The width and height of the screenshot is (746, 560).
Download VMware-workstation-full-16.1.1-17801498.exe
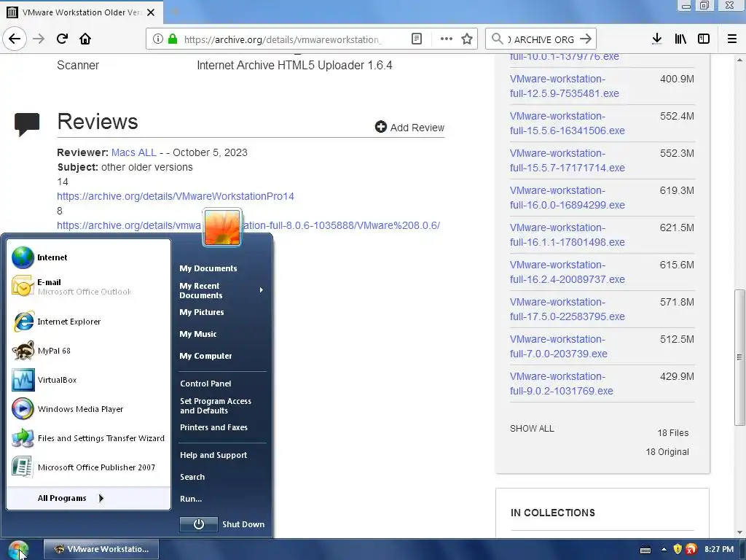tap(567, 235)
